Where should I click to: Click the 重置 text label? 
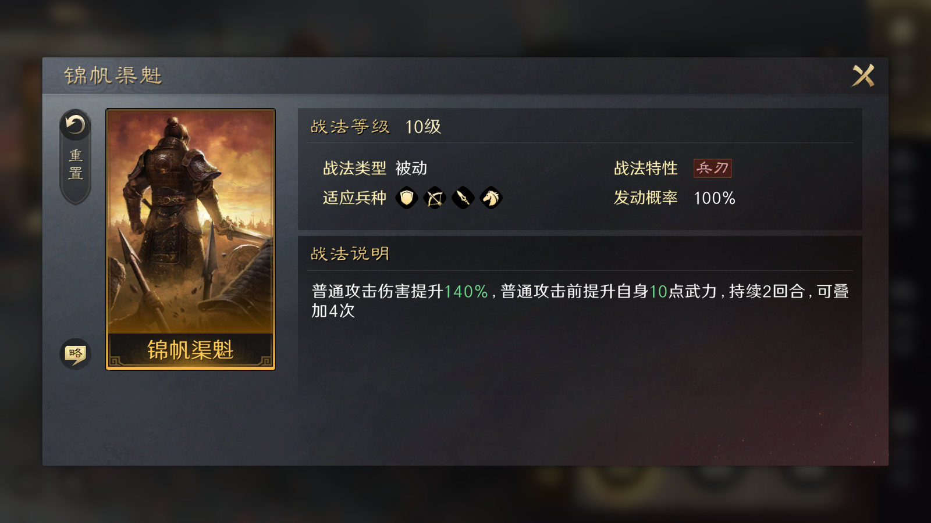click(x=76, y=164)
